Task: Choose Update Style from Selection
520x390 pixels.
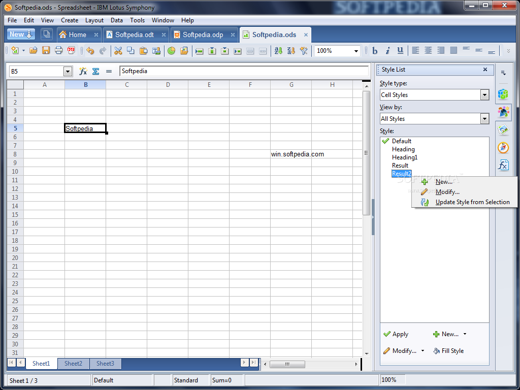Action: (464, 202)
